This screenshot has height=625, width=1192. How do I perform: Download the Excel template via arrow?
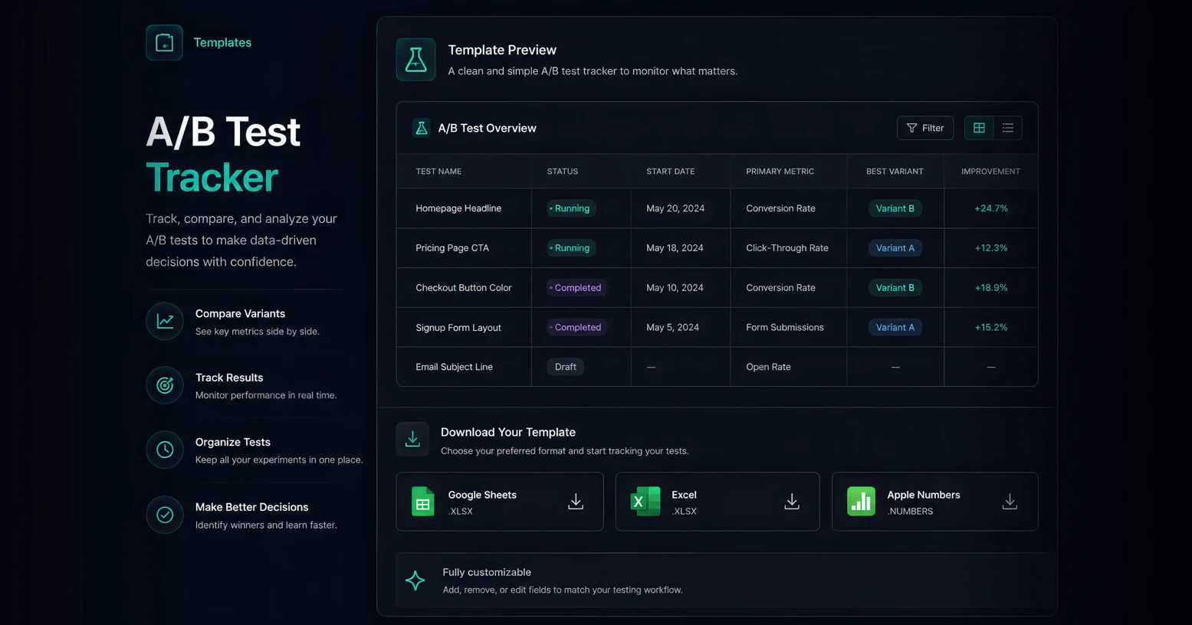coord(792,502)
